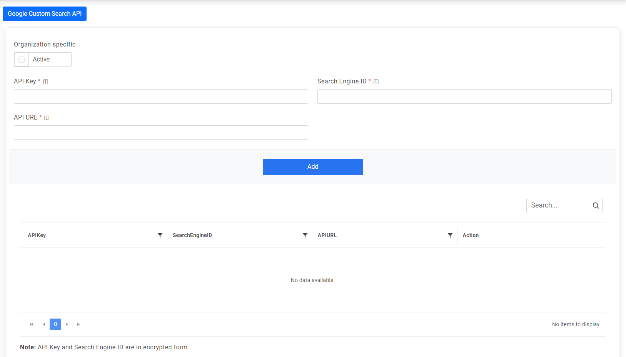Click the API Key info icon
The width and height of the screenshot is (626, 357).
coord(45,82)
